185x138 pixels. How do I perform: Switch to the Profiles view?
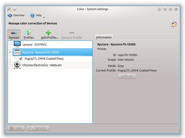click(x=29, y=34)
